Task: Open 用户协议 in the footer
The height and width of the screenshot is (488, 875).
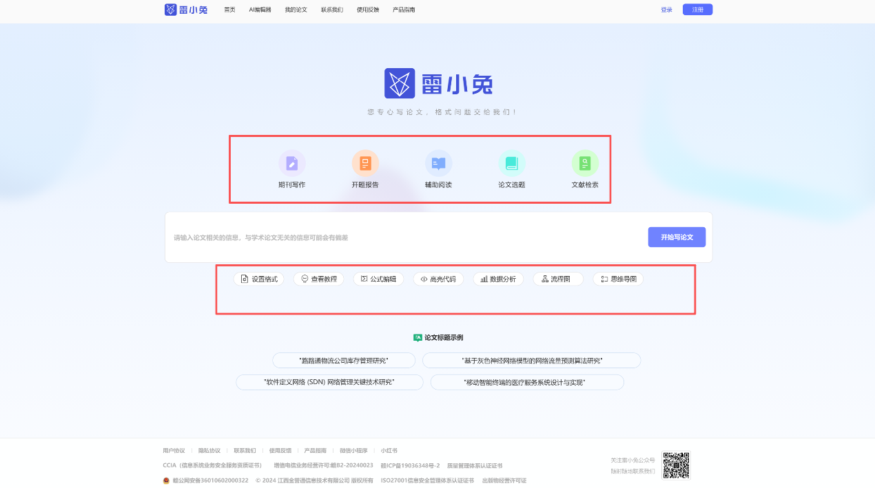Action: click(x=174, y=450)
